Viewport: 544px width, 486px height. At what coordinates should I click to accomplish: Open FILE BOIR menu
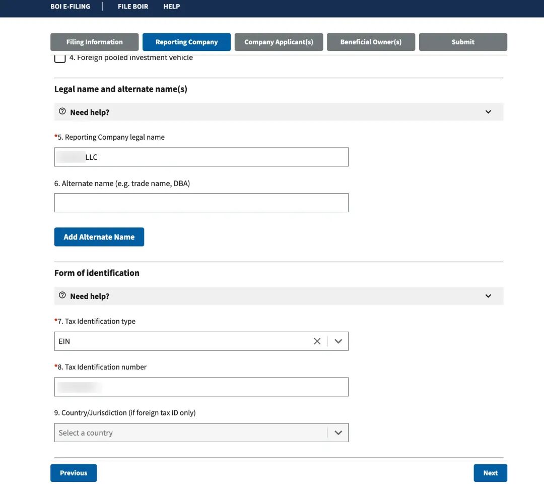coord(133,7)
